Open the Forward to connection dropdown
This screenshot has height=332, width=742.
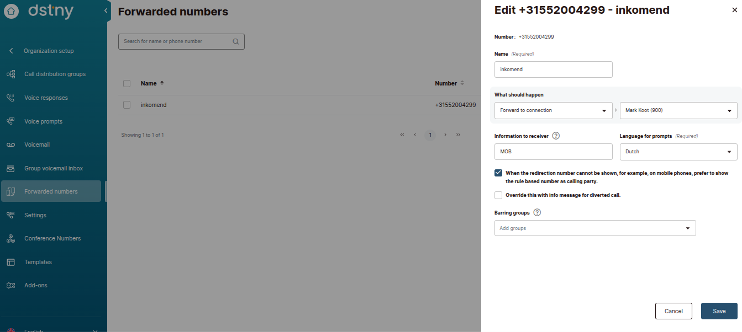click(x=553, y=110)
